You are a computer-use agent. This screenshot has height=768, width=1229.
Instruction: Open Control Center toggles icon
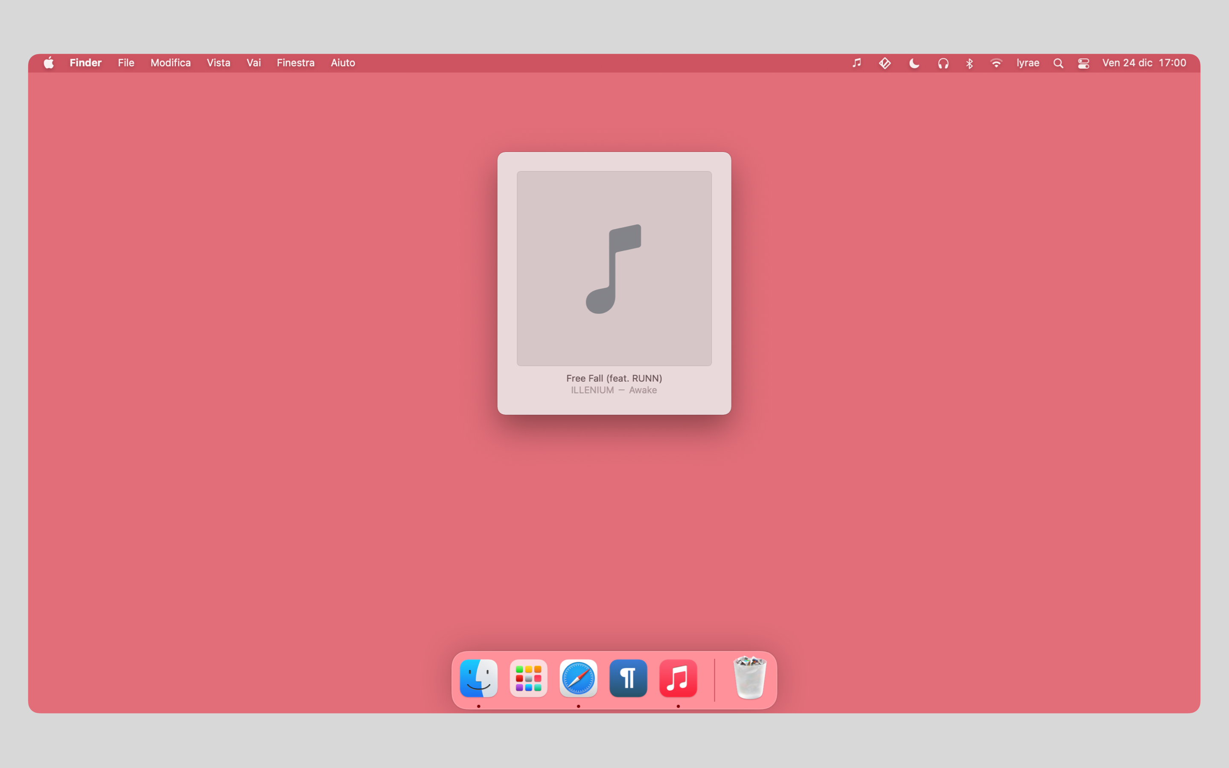tap(1083, 63)
